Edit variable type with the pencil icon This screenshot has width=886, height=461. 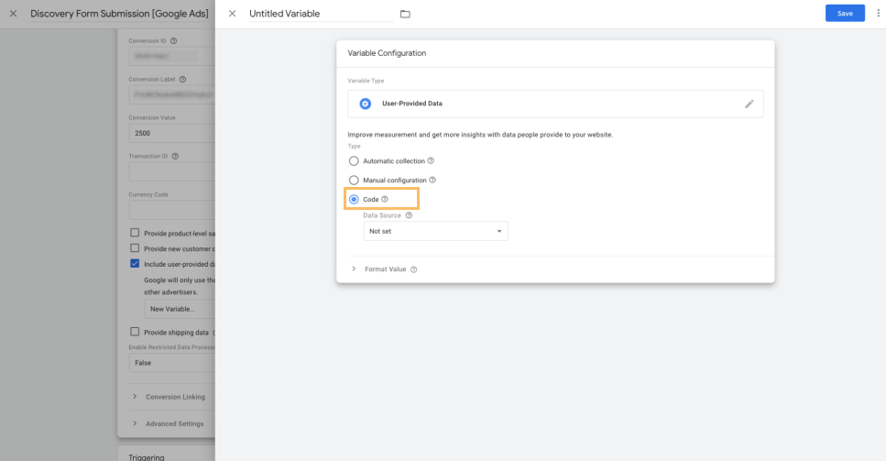749,104
